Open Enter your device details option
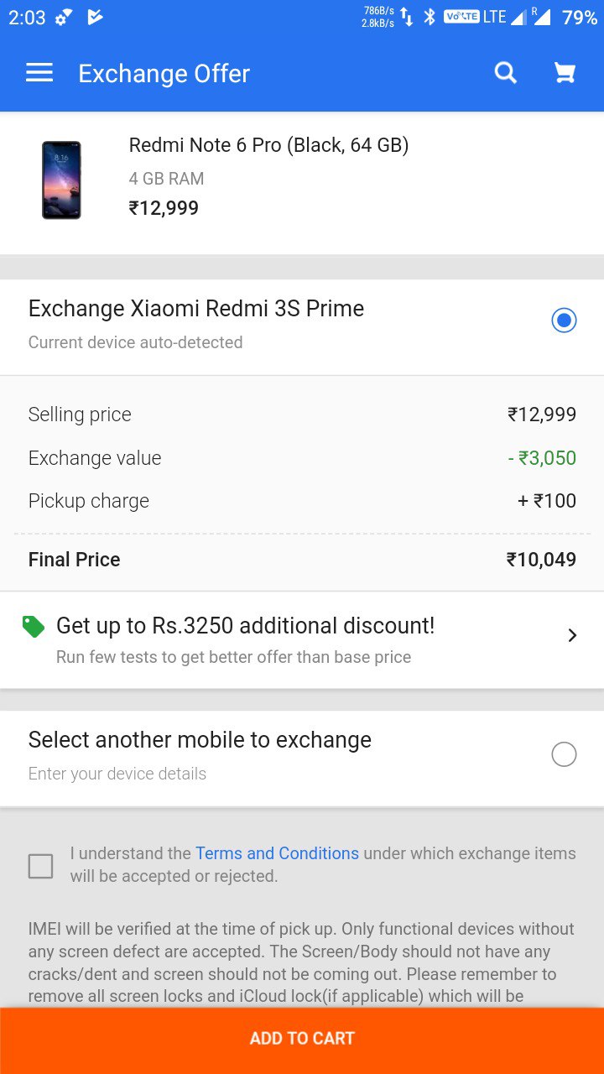Image resolution: width=604 pixels, height=1074 pixels. [117, 774]
